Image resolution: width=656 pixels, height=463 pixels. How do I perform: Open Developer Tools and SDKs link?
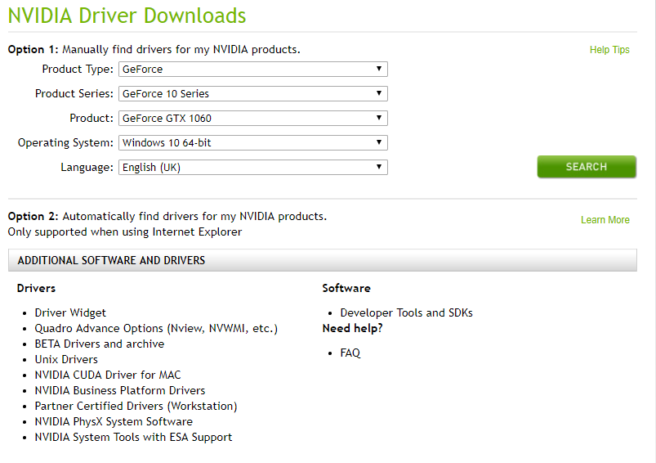(x=406, y=313)
